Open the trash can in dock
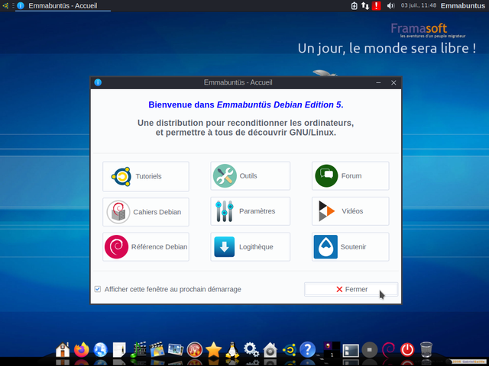The image size is (489, 366). pos(426,350)
